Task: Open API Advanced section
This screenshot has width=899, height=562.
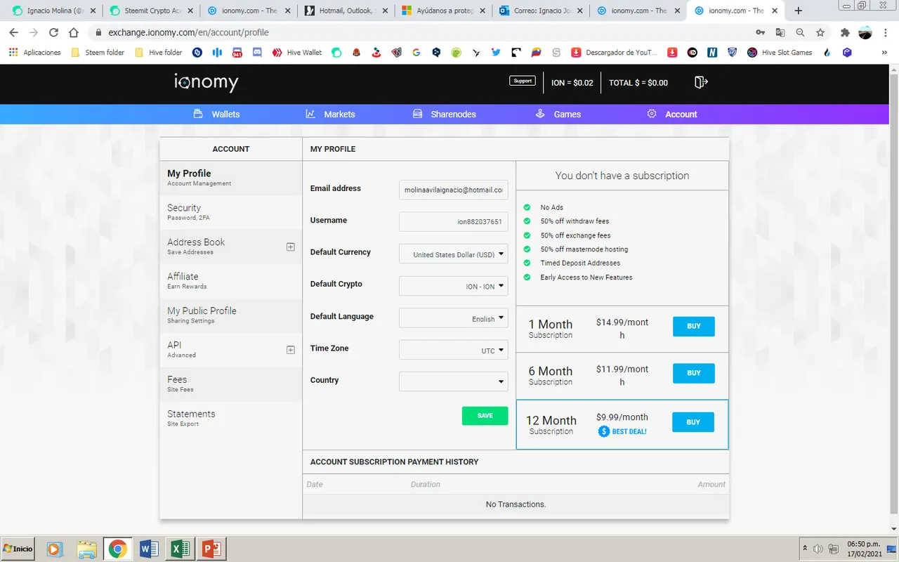Action: (231, 349)
